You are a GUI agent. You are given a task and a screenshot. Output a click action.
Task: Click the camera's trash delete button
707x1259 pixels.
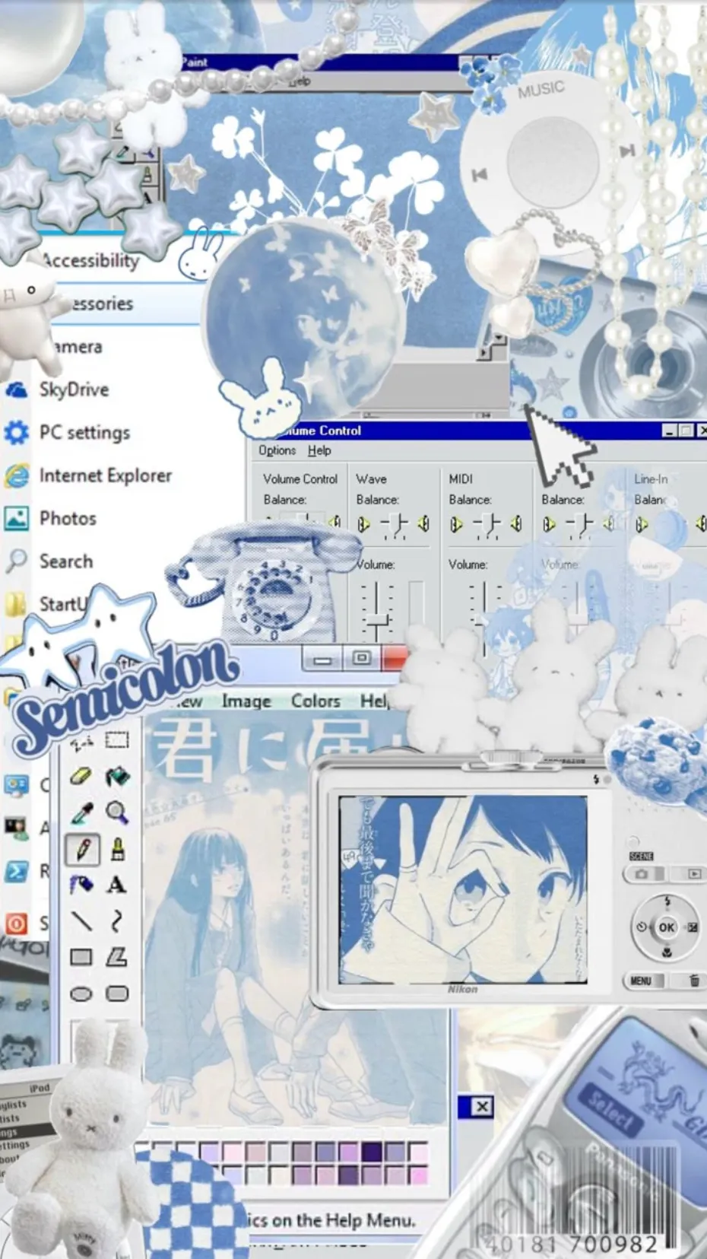point(694,981)
